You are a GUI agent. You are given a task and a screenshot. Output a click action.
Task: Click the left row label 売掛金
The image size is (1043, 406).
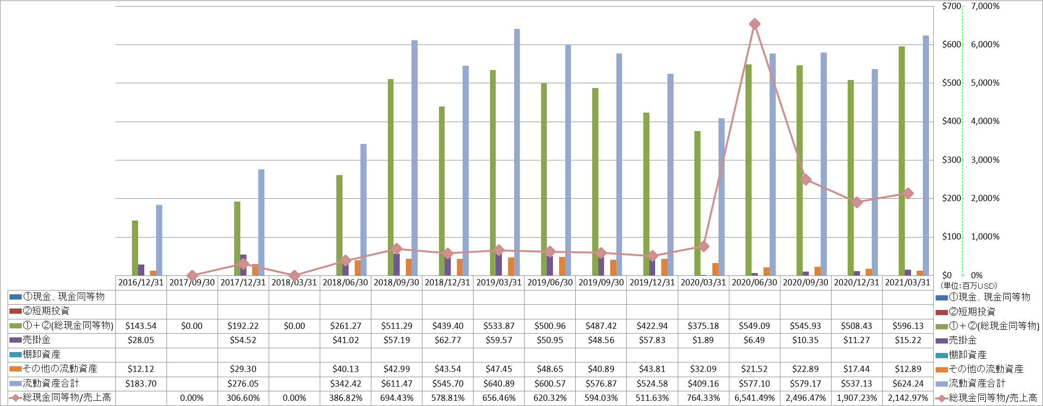point(37,340)
